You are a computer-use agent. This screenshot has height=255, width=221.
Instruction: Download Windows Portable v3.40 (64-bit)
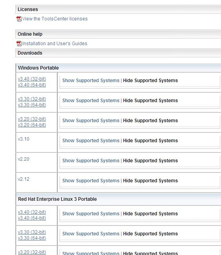[32, 85]
